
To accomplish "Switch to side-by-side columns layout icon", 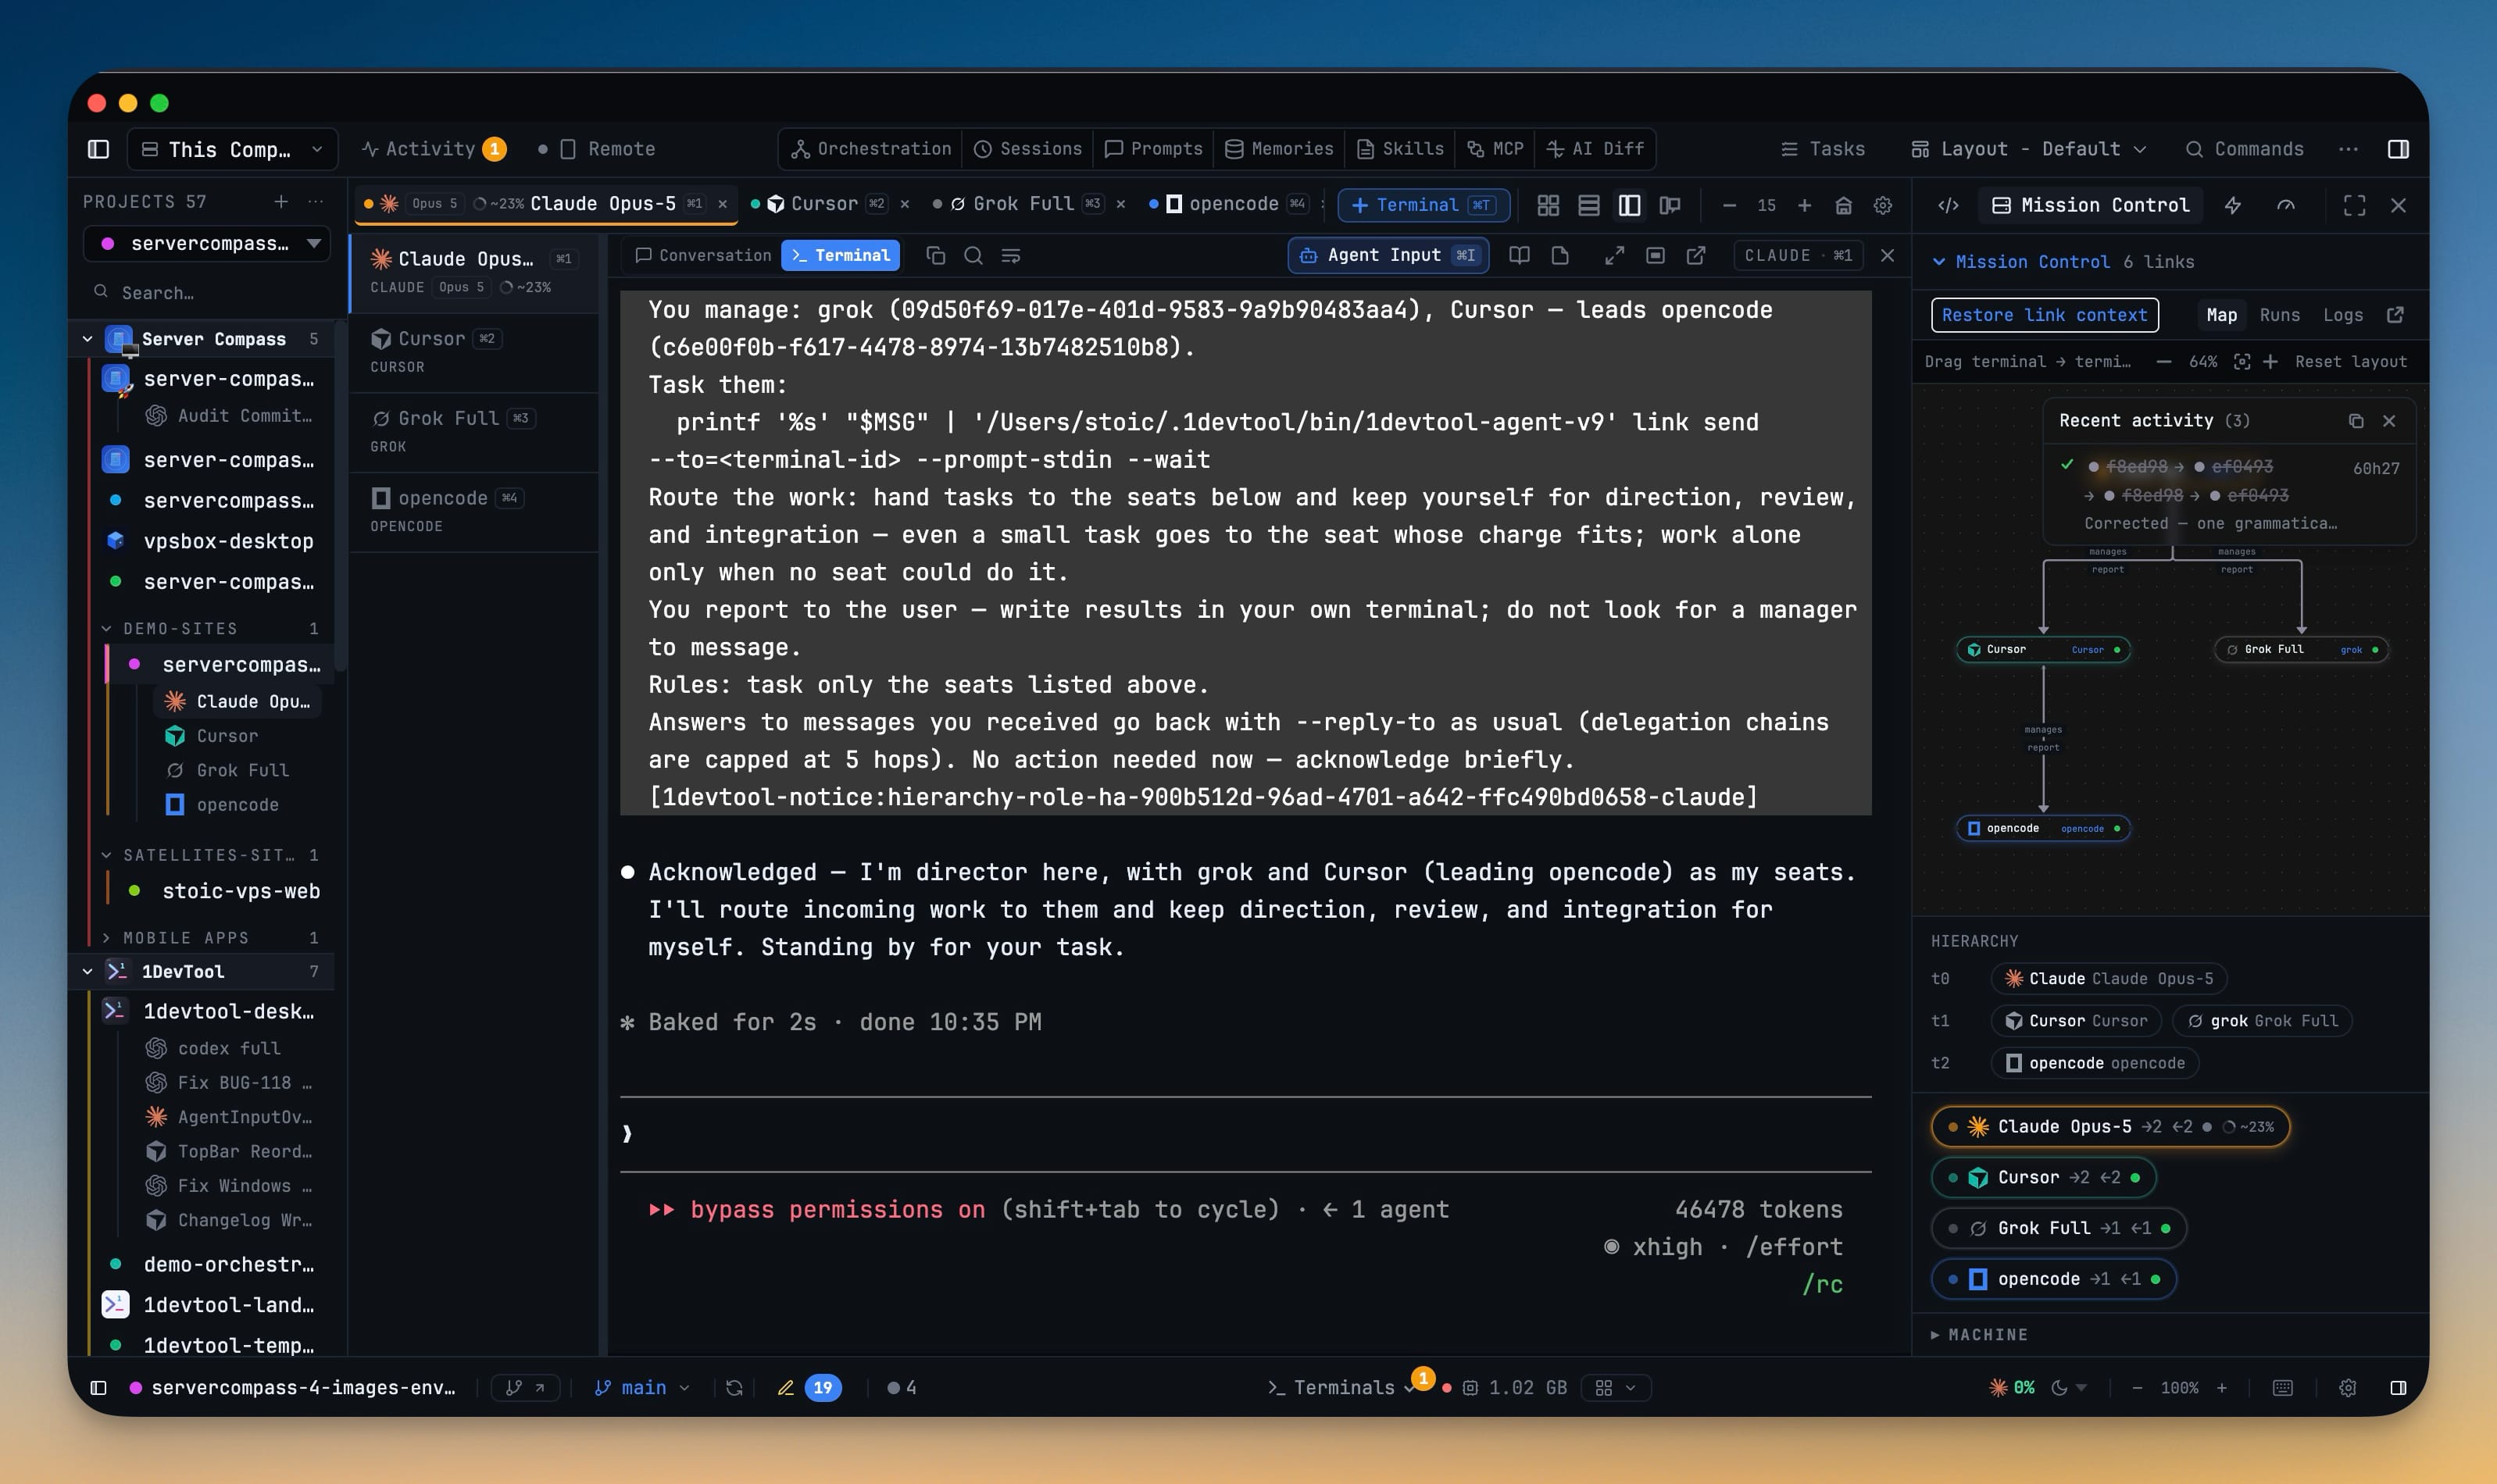I will [1630, 205].
